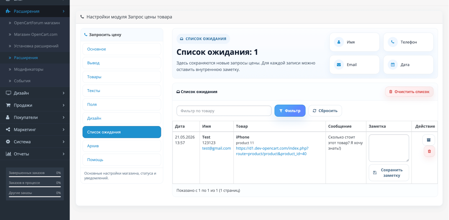Open the iPhone product URL link

coord(272,151)
